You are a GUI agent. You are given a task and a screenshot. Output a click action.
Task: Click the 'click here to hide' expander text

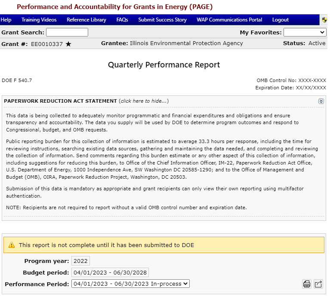click(144, 101)
